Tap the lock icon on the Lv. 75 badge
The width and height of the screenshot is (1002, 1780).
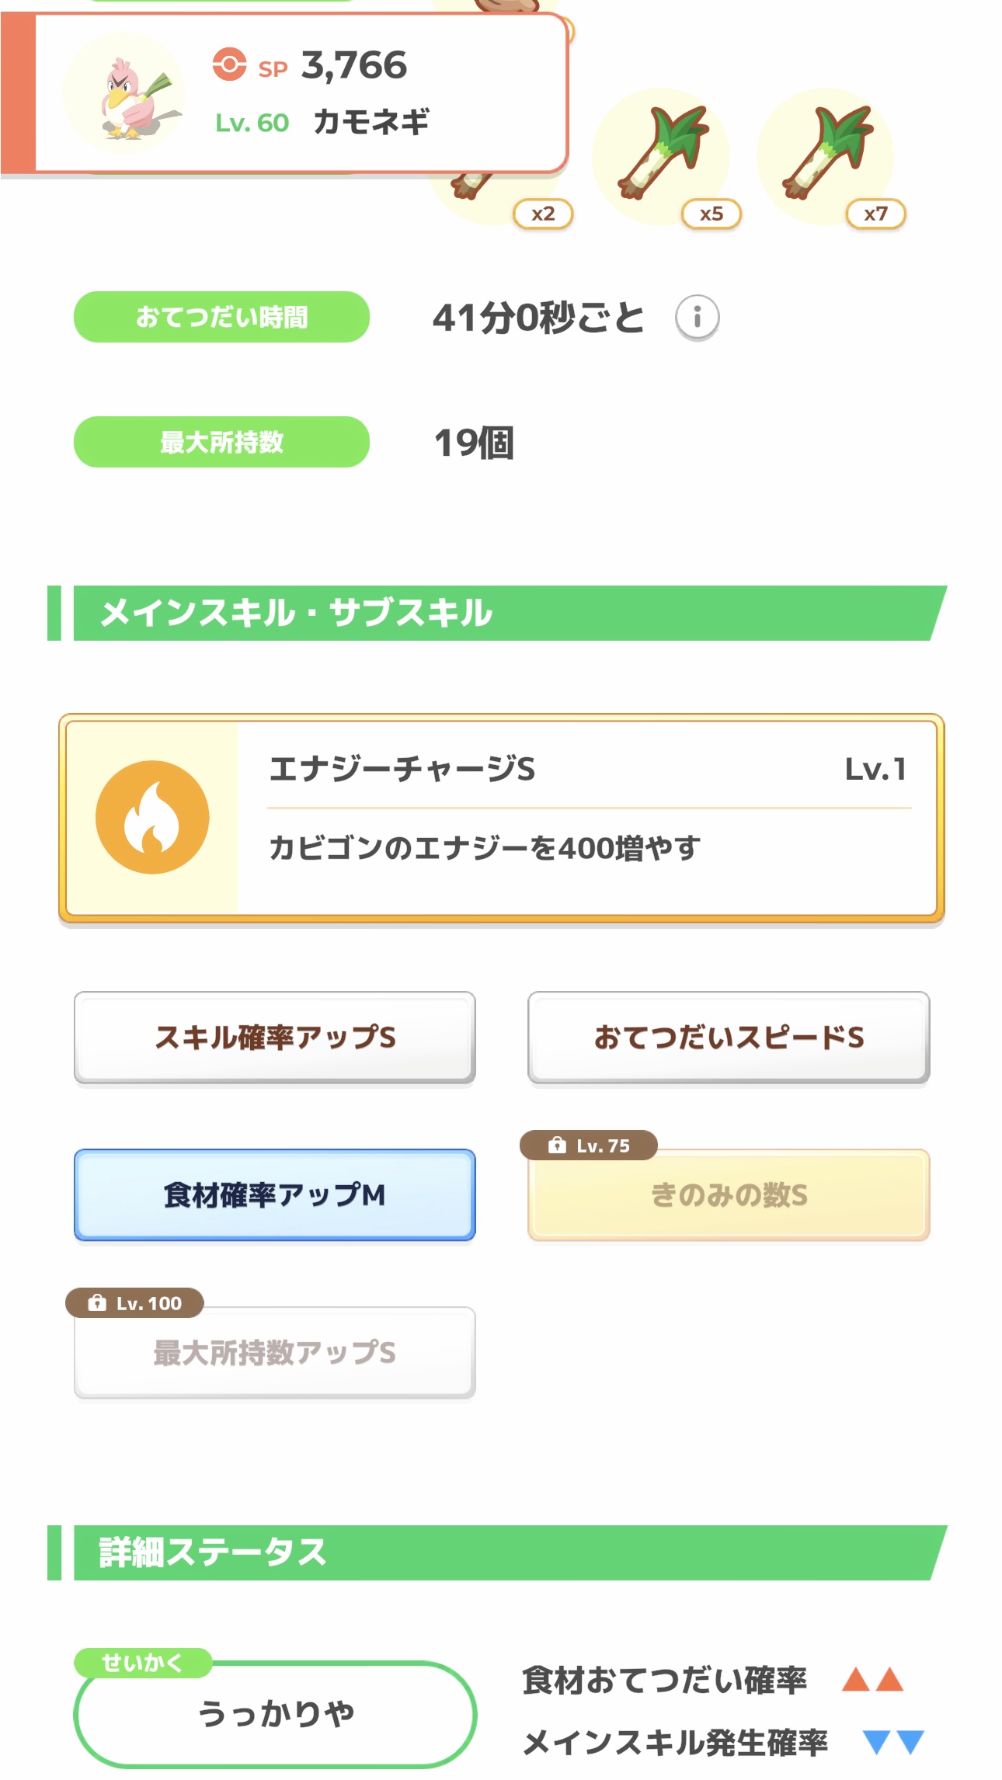[x=556, y=1146]
